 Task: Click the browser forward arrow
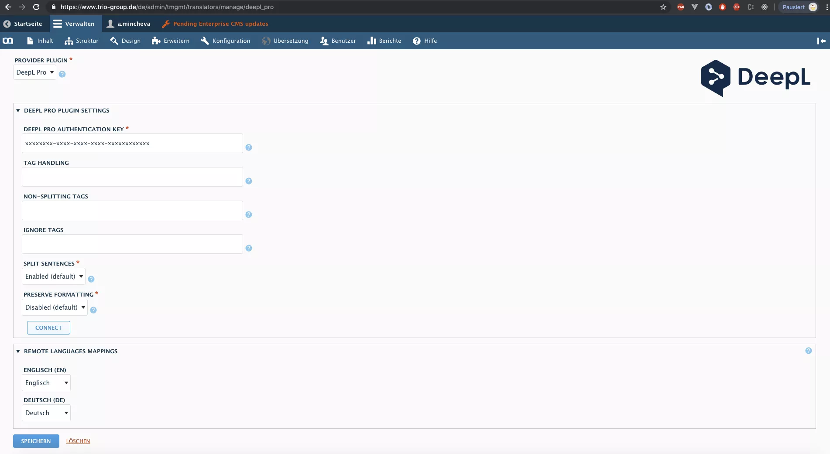(x=22, y=7)
